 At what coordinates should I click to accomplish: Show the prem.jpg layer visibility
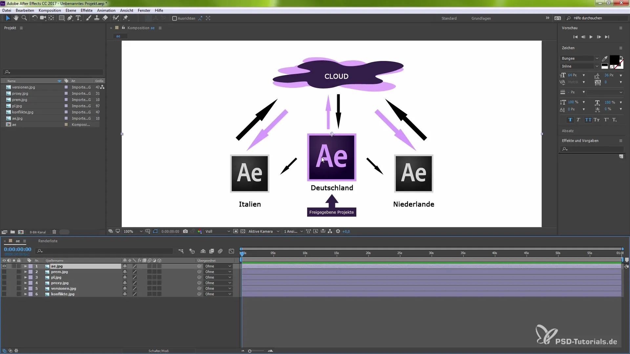pyautogui.click(x=4, y=272)
